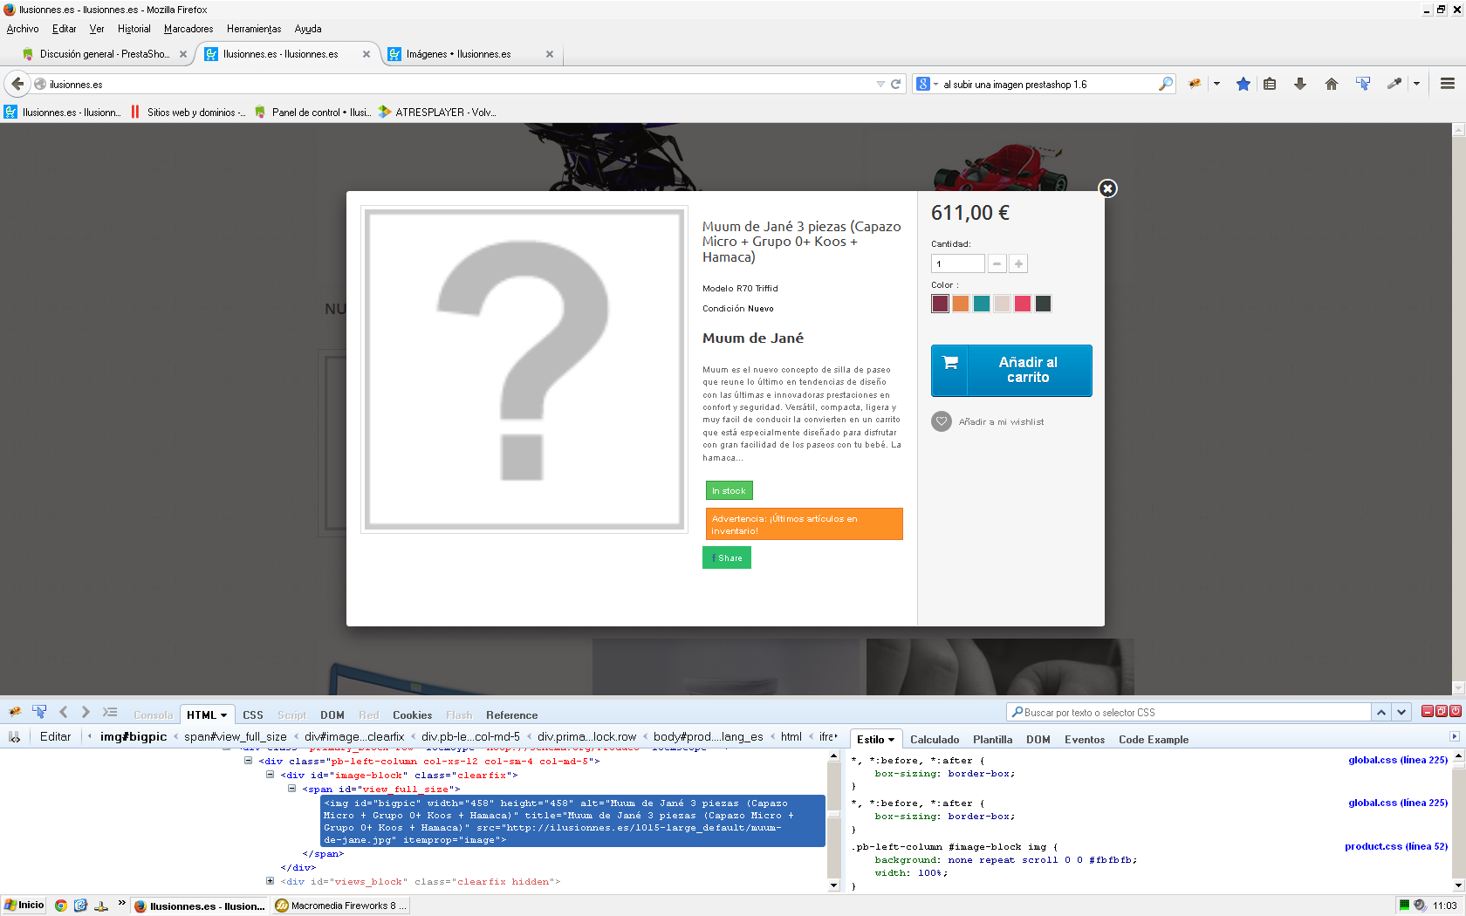This screenshot has width=1466, height=916.
Task: Select the pink color swatch
Action: coord(1023,304)
